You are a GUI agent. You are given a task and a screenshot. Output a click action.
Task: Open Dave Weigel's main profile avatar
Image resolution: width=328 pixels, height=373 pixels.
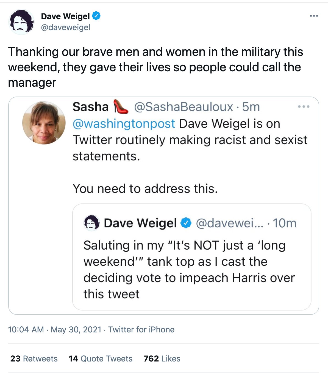pyautogui.click(x=22, y=22)
